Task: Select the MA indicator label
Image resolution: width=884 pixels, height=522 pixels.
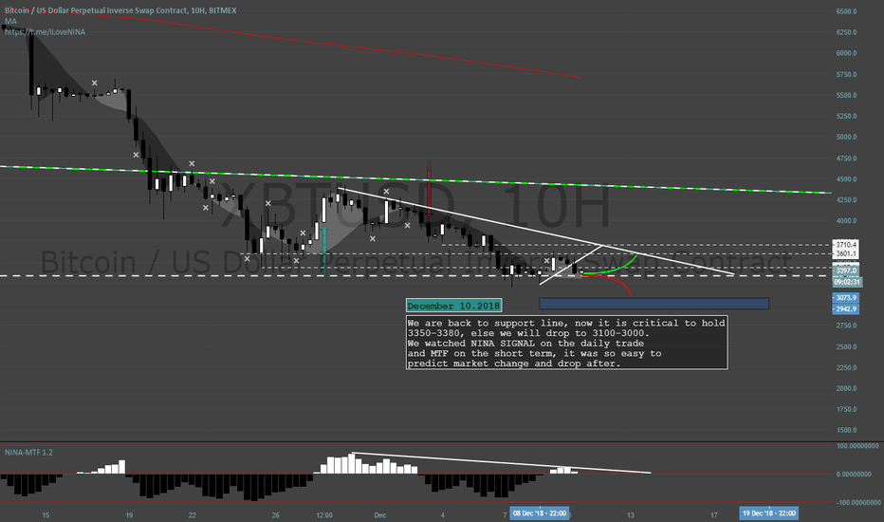Action: pyautogui.click(x=10, y=21)
